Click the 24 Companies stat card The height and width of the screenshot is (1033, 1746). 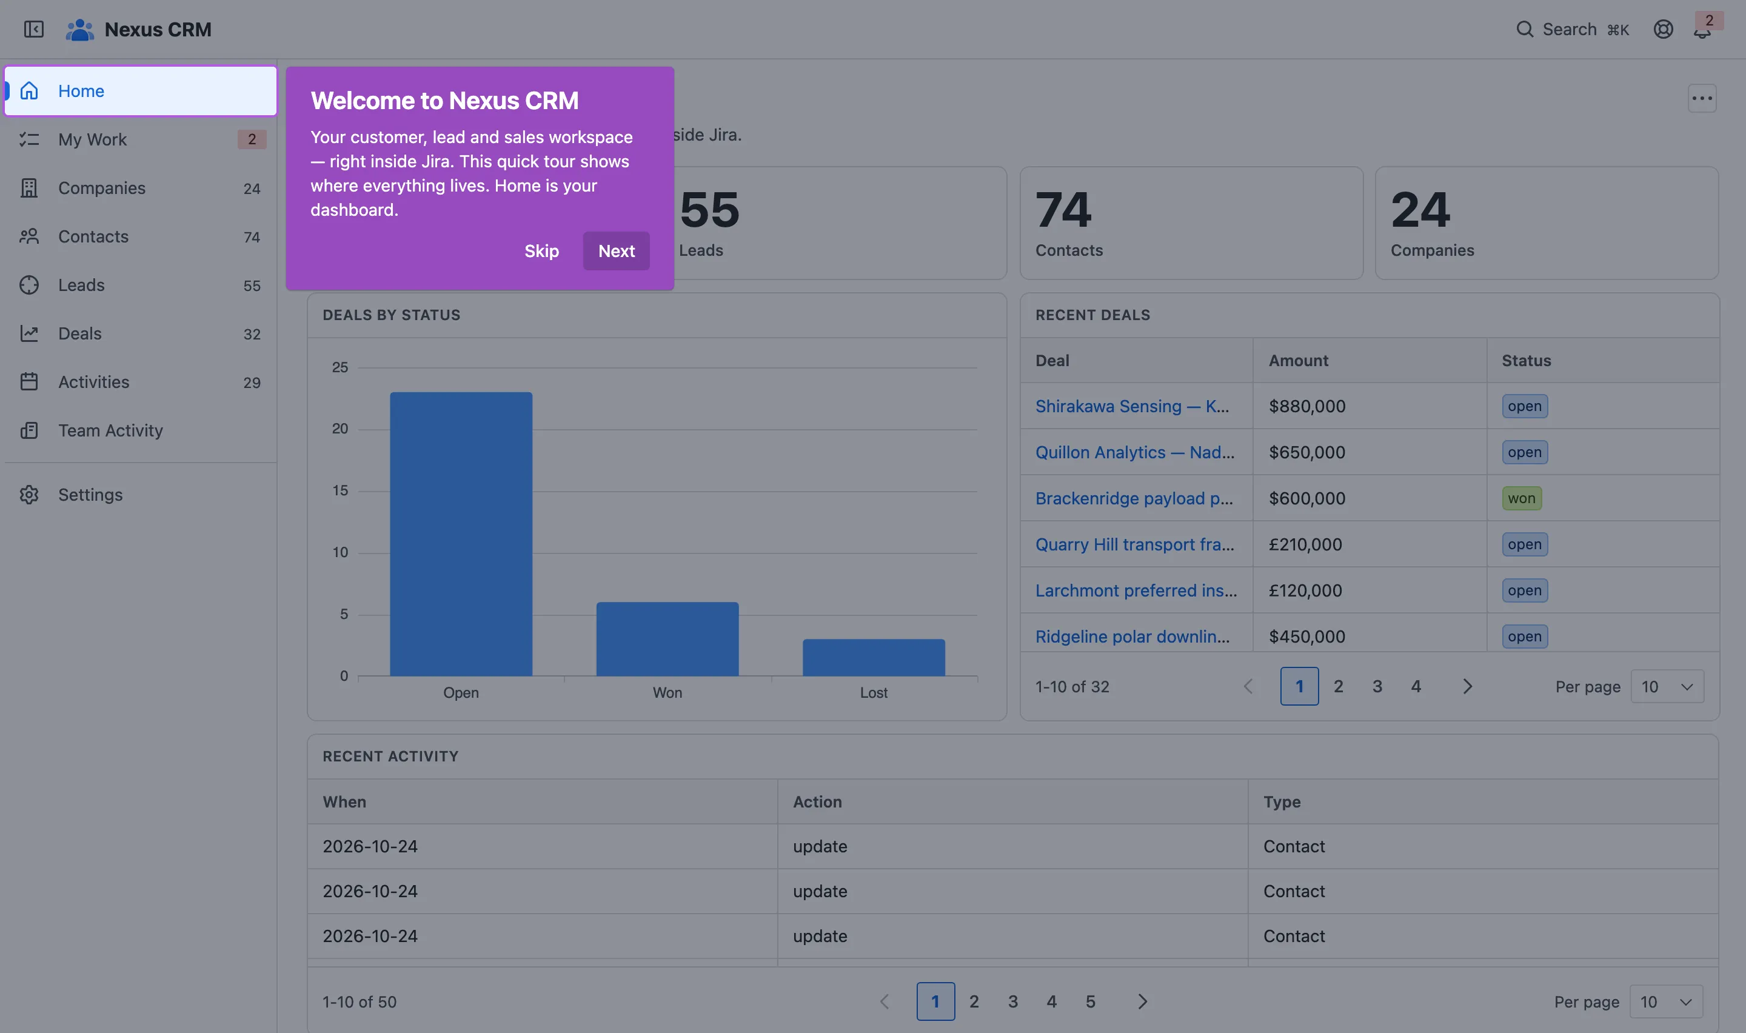tap(1547, 222)
